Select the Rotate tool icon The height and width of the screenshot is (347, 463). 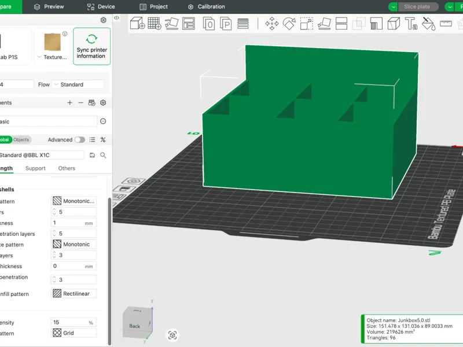coord(289,23)
